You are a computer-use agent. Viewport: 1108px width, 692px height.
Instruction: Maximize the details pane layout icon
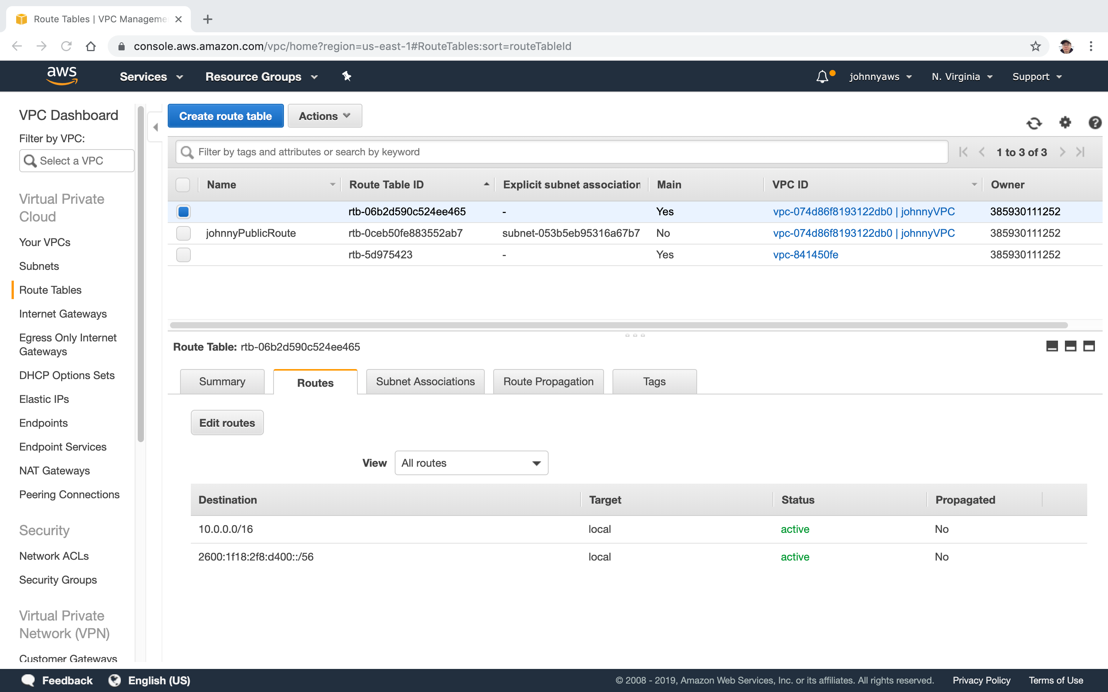(x=1089, y=346)
